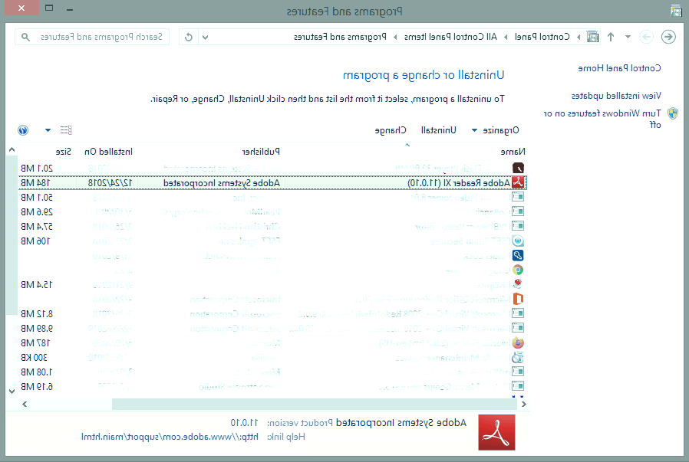Click the Visual C++ 2010 row icon
Screen dimensions: 689x462
[x=518, y=328]
